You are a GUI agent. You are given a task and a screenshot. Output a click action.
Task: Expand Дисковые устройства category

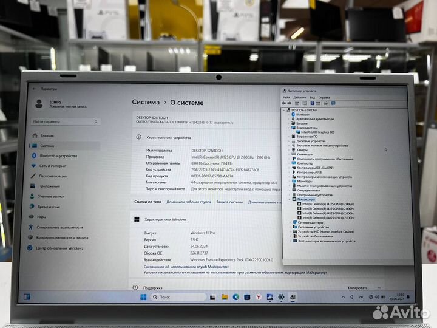pos(289,141)
